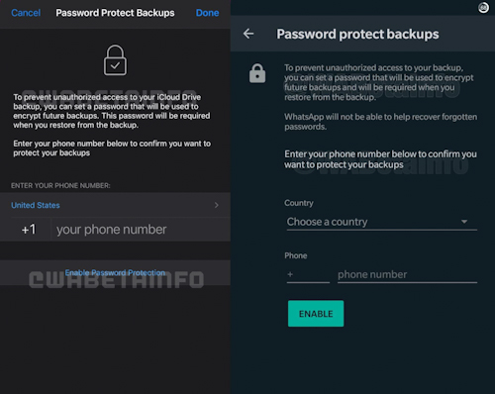Screen dimensions: 495x394
Task: Click the chevron beside United States
Action: coord(217,205)
